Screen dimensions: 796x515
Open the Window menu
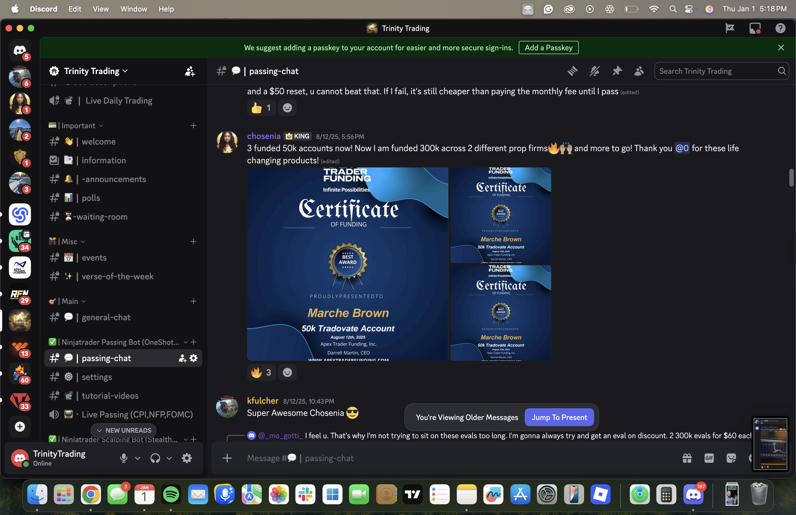coord(133,9)
